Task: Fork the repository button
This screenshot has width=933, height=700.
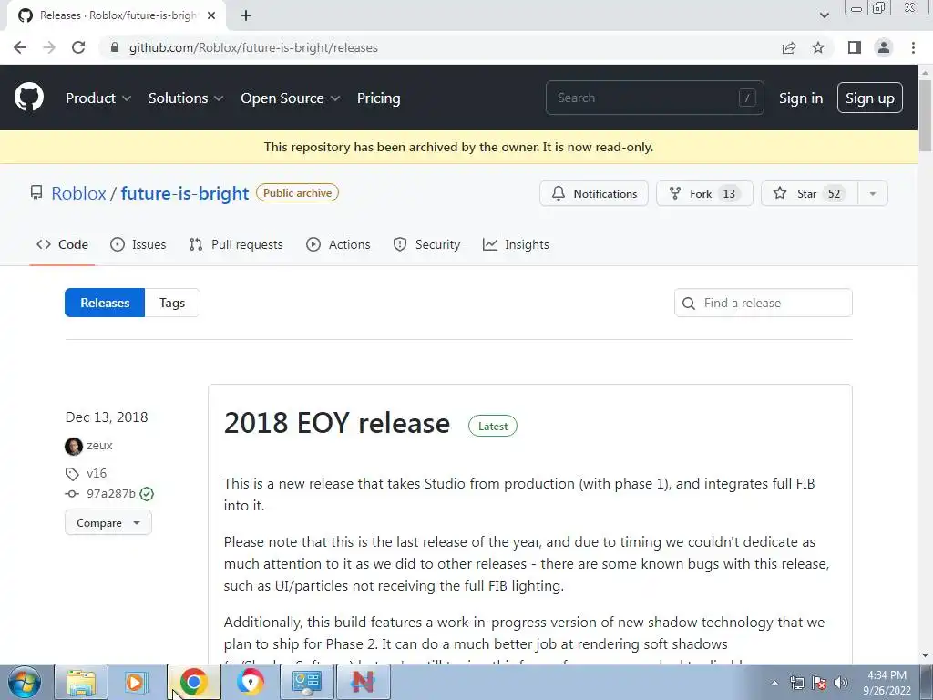Action: [x=704, y=193]
